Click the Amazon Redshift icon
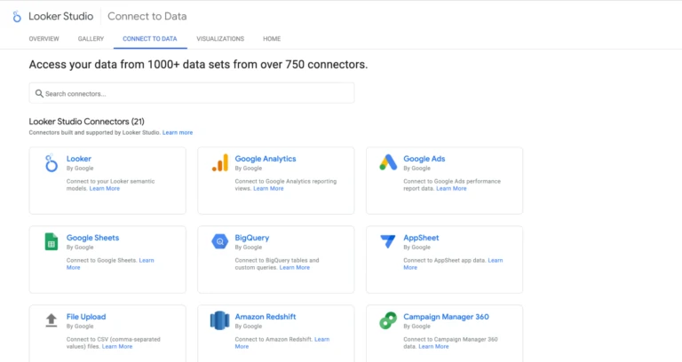Viewport: 682px width, 362px height. click(x=219, y=320)
